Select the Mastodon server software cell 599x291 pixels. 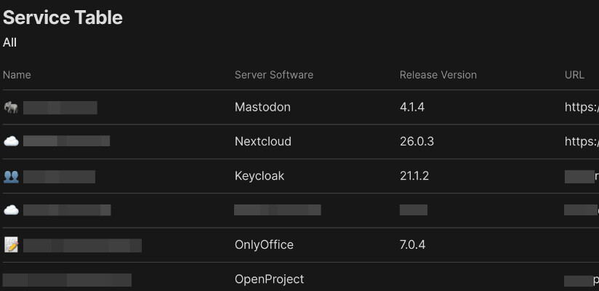click(x=263, y=107)
